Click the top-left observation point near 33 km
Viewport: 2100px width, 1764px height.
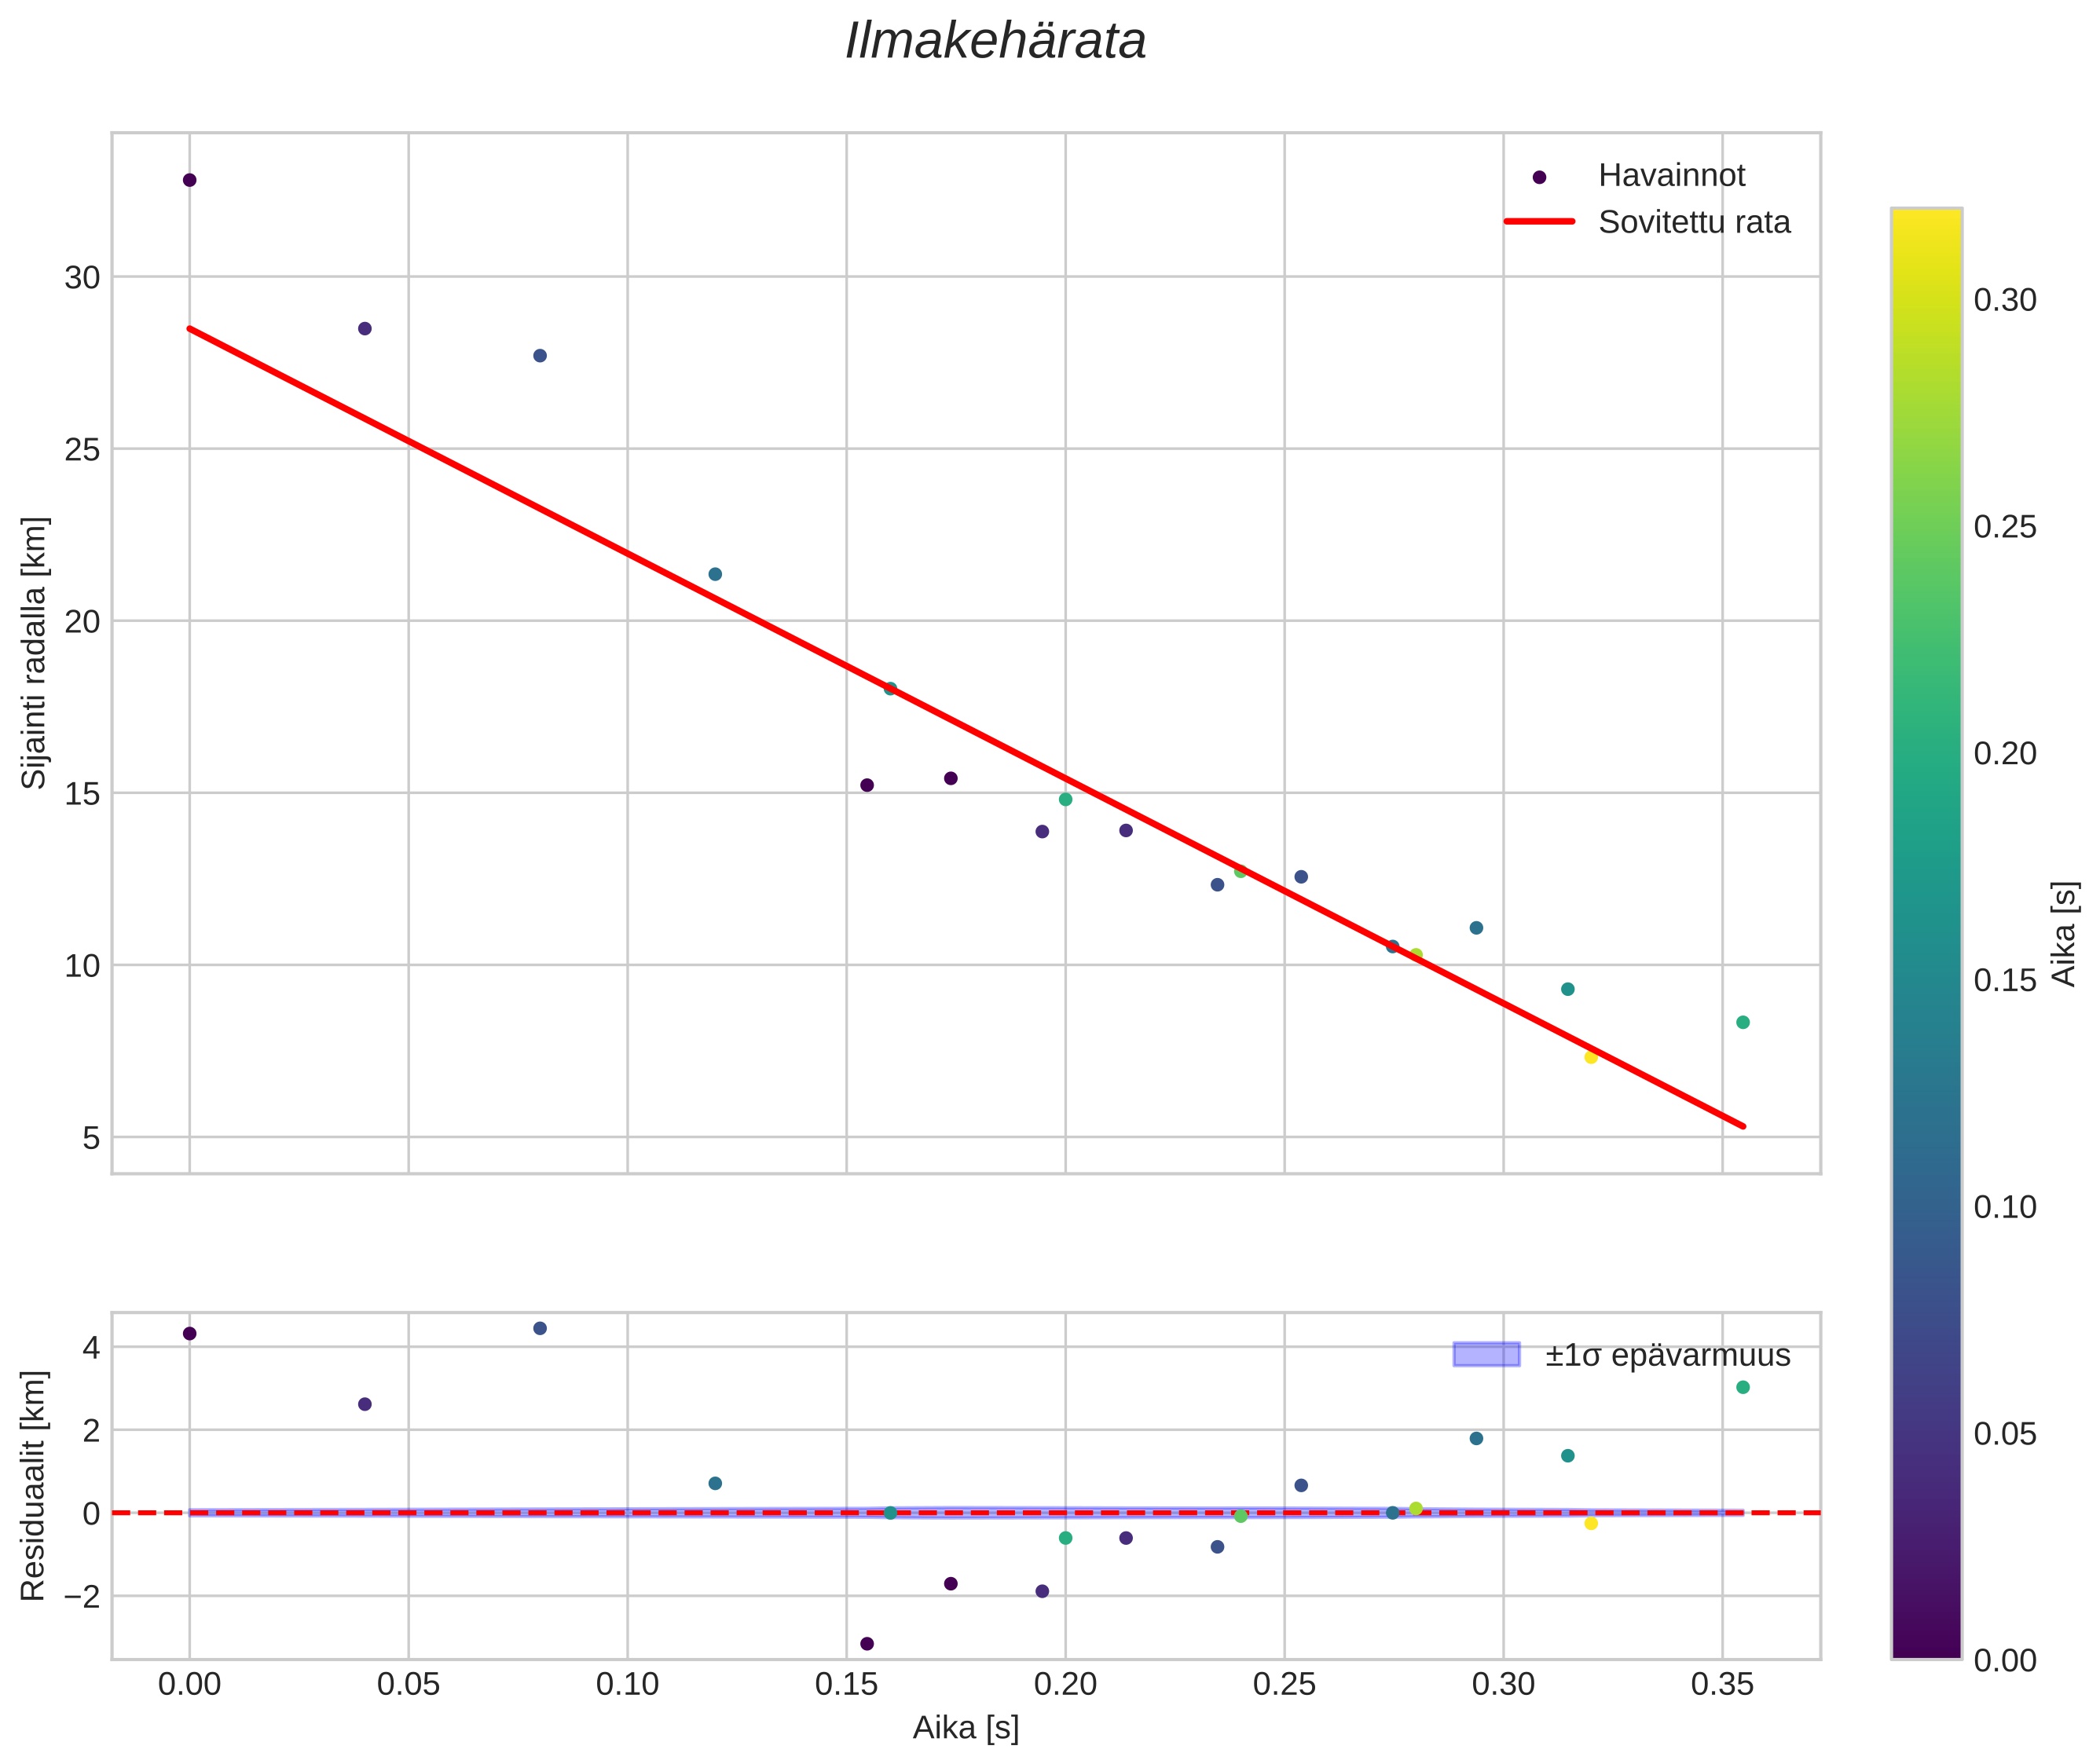pos(189,180)
